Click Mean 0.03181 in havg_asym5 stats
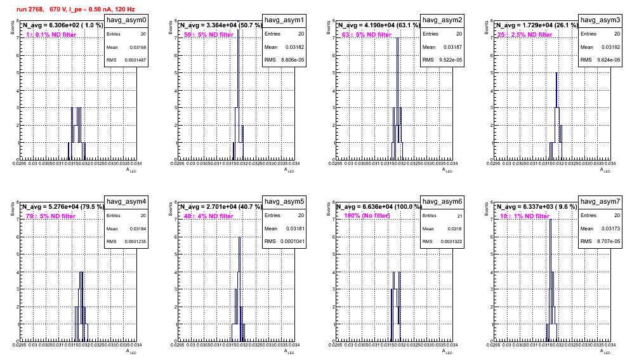This screenshot has height=363, width=632. point(284,228)
